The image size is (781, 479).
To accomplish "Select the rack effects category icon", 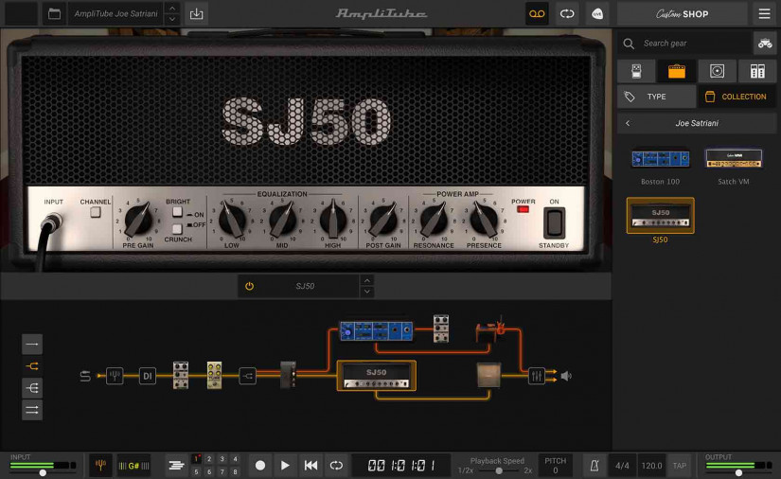I will coord(757,71).
